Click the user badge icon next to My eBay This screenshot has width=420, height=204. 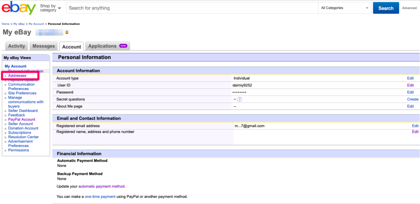coord(67,32)
